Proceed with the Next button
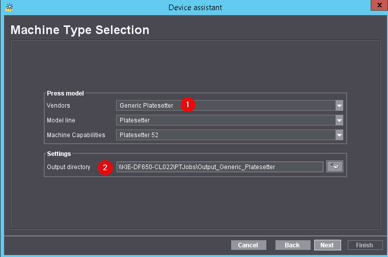 click(x=327, y=245)
